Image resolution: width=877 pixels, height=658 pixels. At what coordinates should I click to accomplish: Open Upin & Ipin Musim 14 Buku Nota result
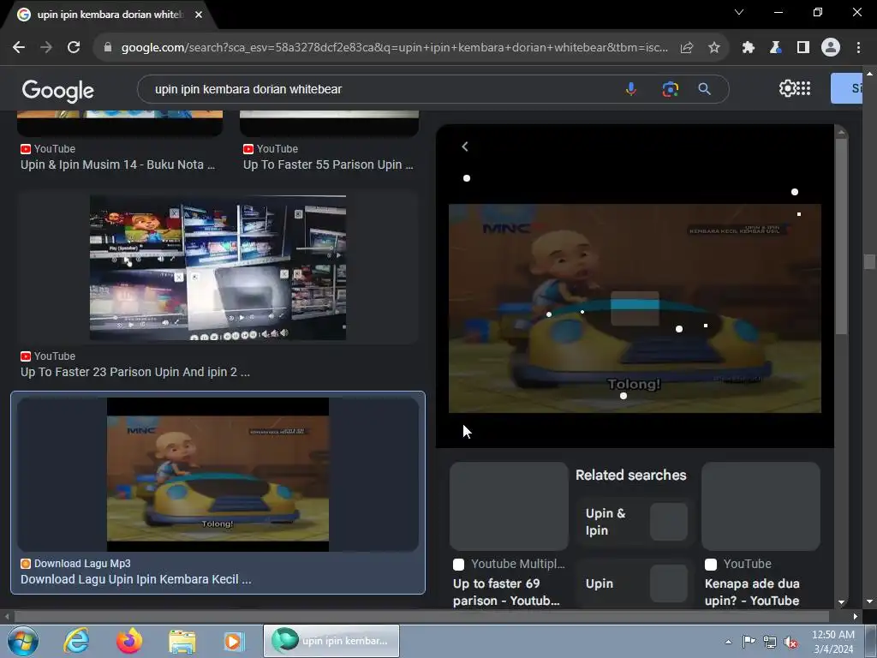pyautogui.click(x=117, y=164)
